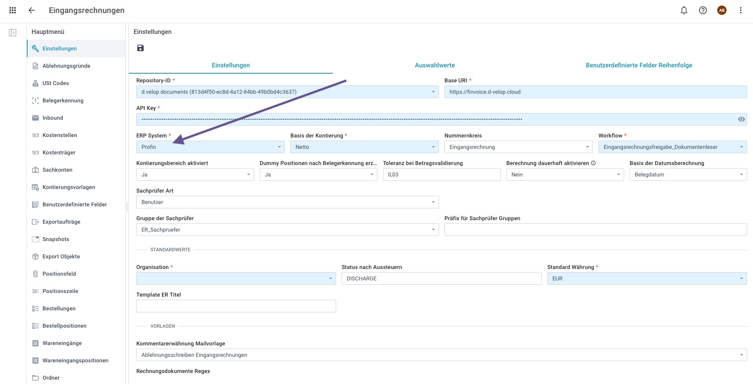Open the vertical three-dot menu

(740, 10)
